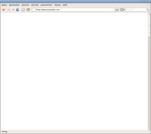
Task: Click the greyed forward arrow button
Action: [x=9, y=10]
